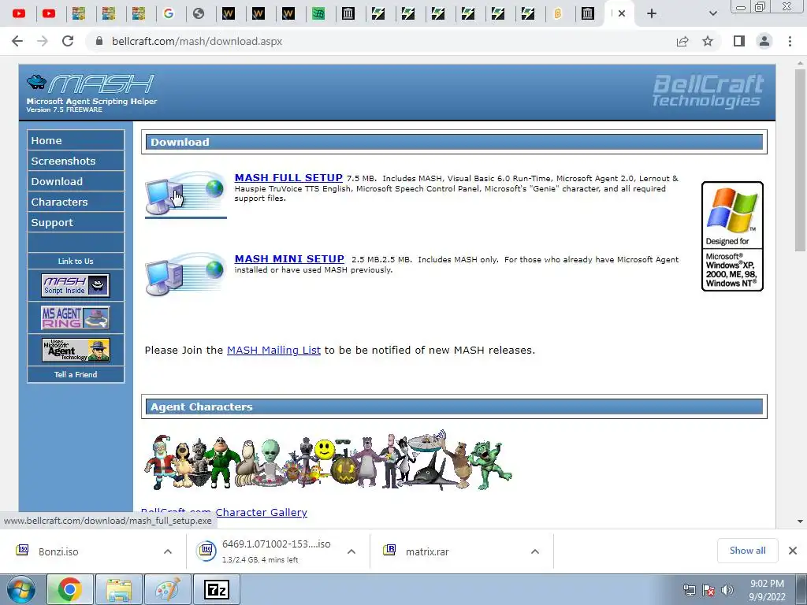Click the Action Center flag icon
807x605 pixels.
(708, 590)
